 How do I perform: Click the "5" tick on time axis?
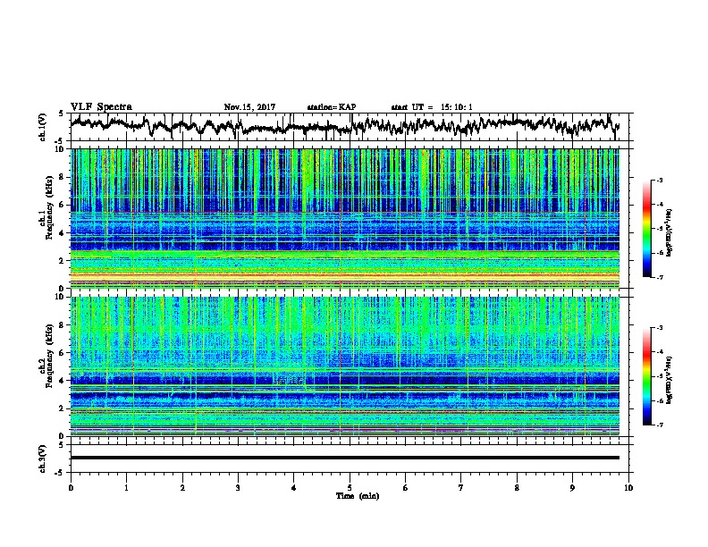click(x=350, y=488)
